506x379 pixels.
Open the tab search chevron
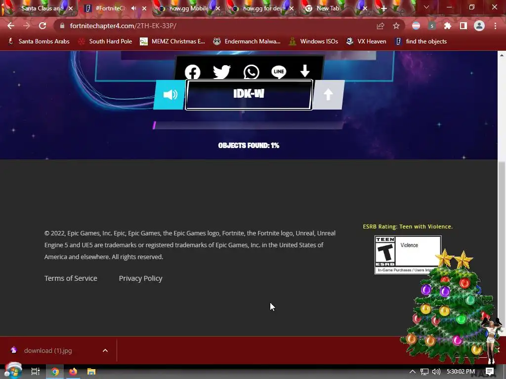click(426, 7)
